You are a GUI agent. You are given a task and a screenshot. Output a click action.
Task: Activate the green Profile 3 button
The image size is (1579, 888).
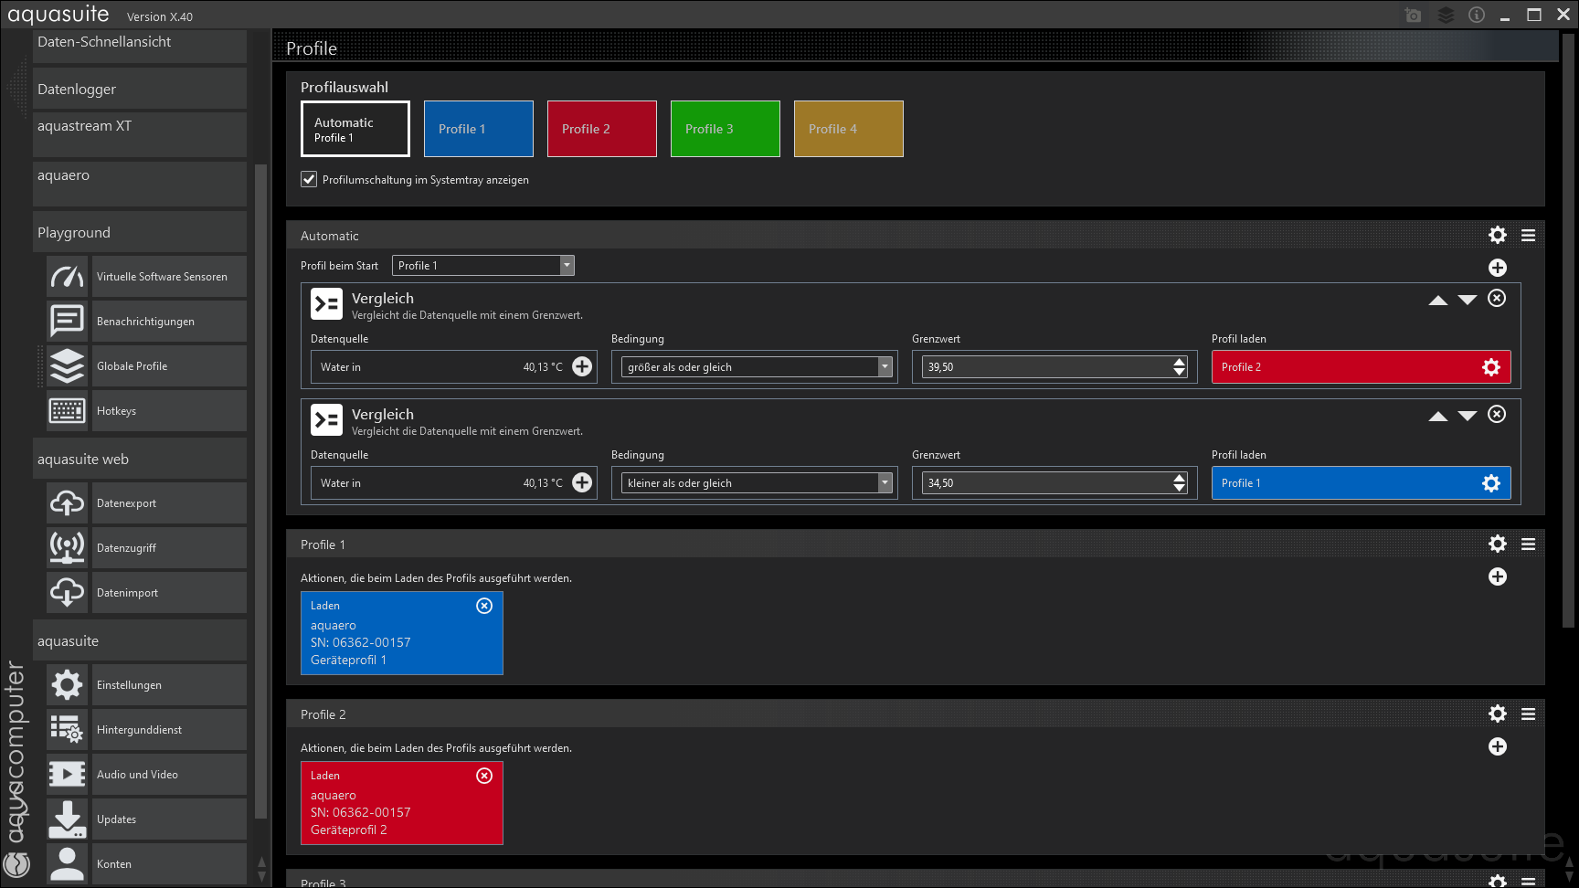pos(725,129)
